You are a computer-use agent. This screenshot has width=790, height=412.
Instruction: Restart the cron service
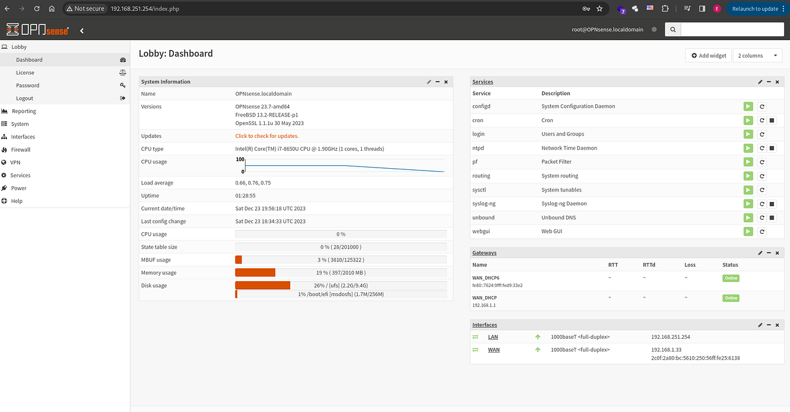(x=762, y=120)
